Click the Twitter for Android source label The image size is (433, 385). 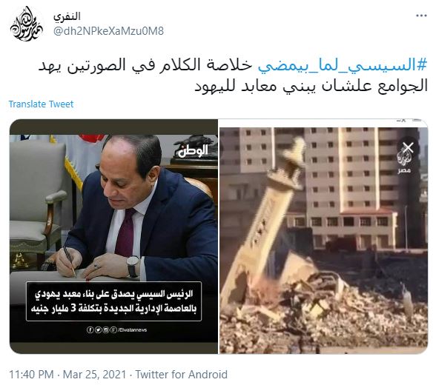coord(182,375)
